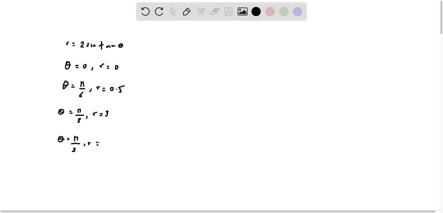Screen dimensions: 443x213
Task: Choose the pen drawing tool
Action: pyautogui.click(x=187, y=12)
